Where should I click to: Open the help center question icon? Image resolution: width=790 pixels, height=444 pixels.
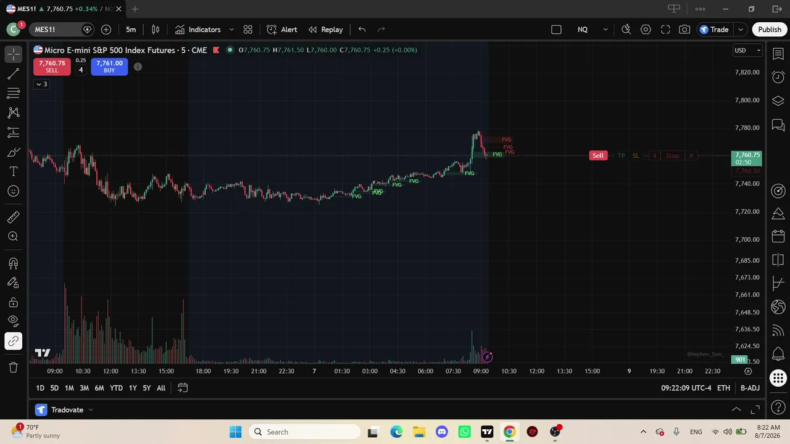pyautogui.click(x=778, y=408)
